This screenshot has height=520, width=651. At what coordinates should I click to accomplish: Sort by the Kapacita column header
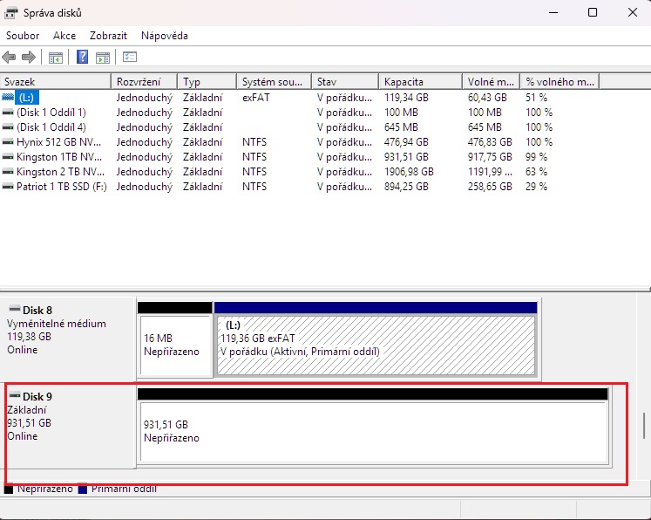tap(421, 82)
